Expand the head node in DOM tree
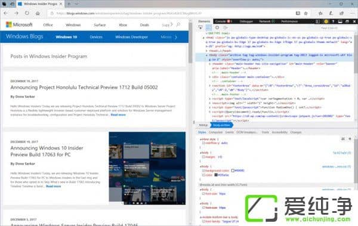The height and width of the screenshot is (226, 358). [x=206, y=51]
